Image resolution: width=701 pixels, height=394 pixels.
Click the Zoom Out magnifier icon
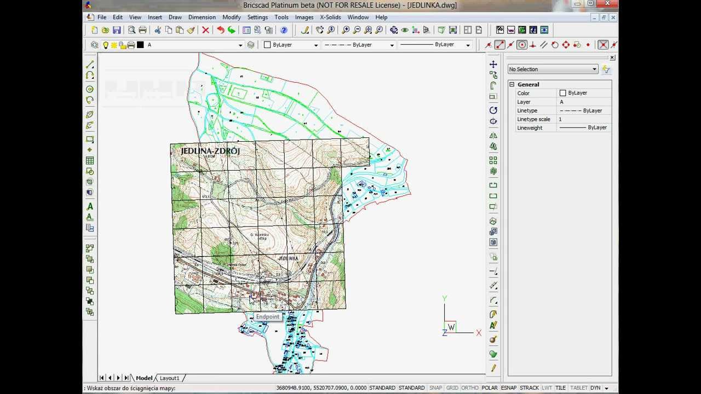(357, 30)
